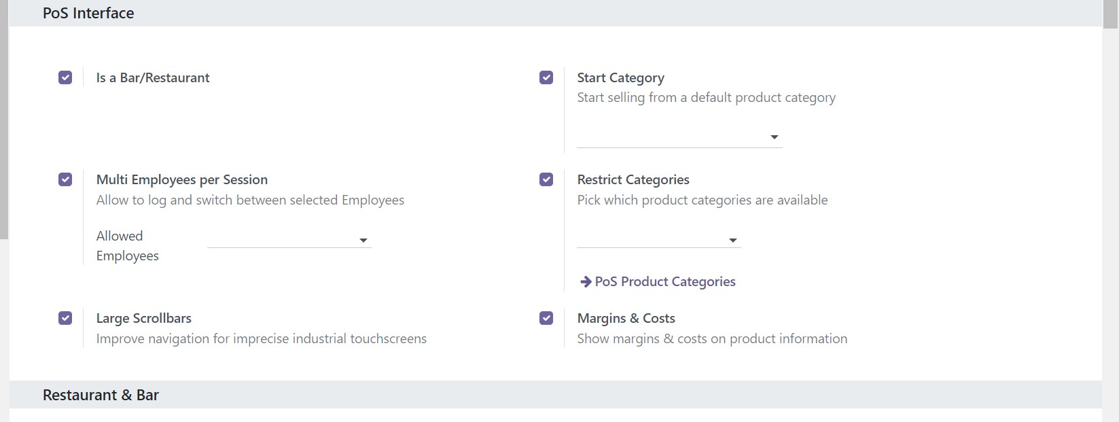
Task: Click the Large Scrollbars label text
Action: click(144, 318)
